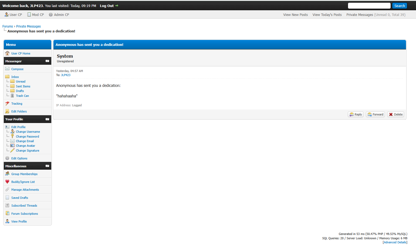Reply to the dedication message
Viewport: 416px width, 249px height.
(x=356, y=114)
